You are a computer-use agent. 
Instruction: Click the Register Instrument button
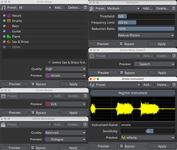133,93
